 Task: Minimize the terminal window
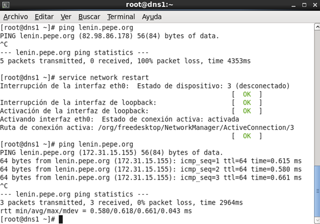click(x=294, y=5)
